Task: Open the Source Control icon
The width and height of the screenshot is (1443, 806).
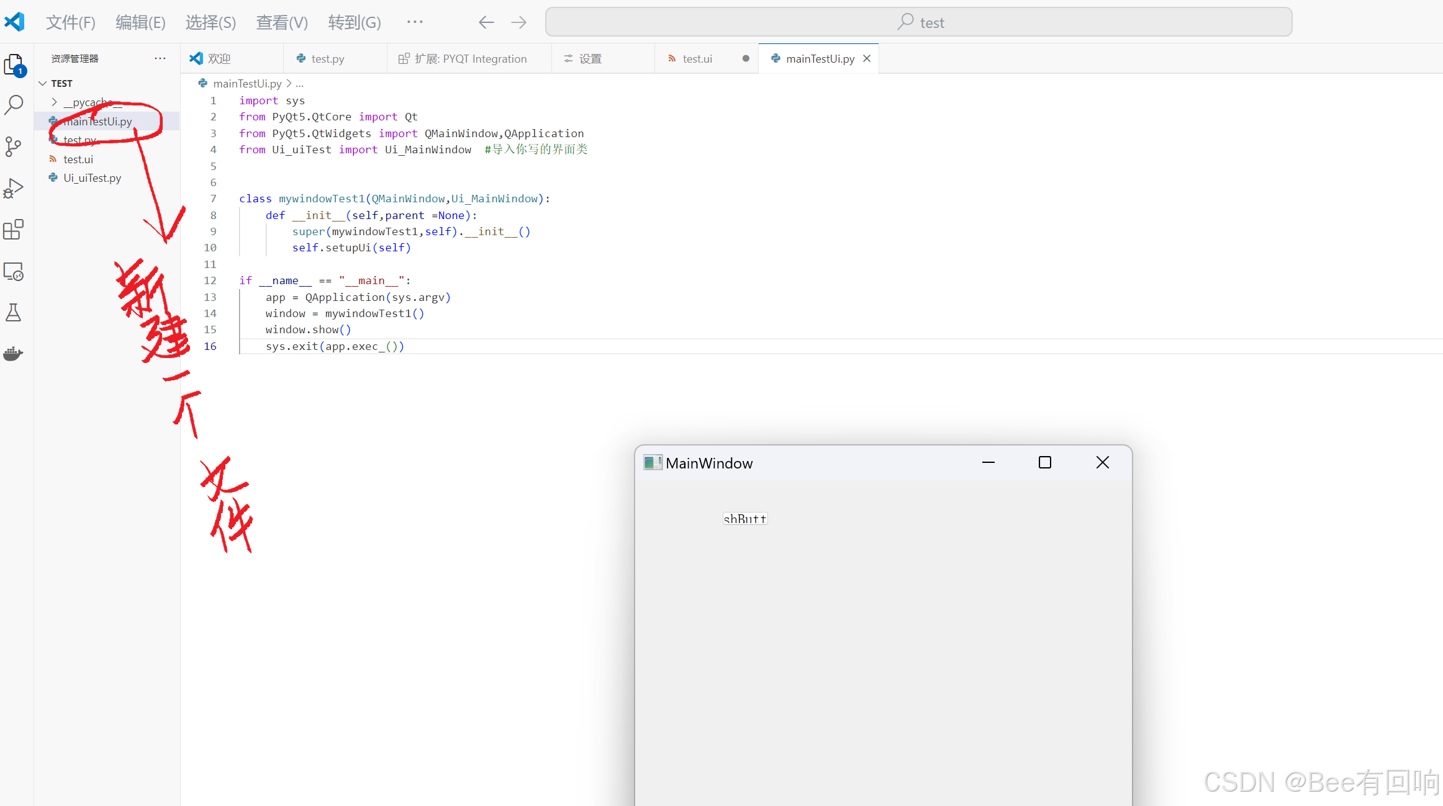Action: (x=14, y=146)
